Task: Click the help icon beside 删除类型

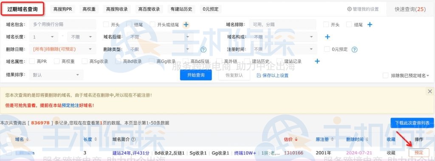Action: tap(203, 49)
